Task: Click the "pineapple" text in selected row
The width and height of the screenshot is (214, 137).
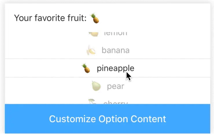Action: point(116,68)
